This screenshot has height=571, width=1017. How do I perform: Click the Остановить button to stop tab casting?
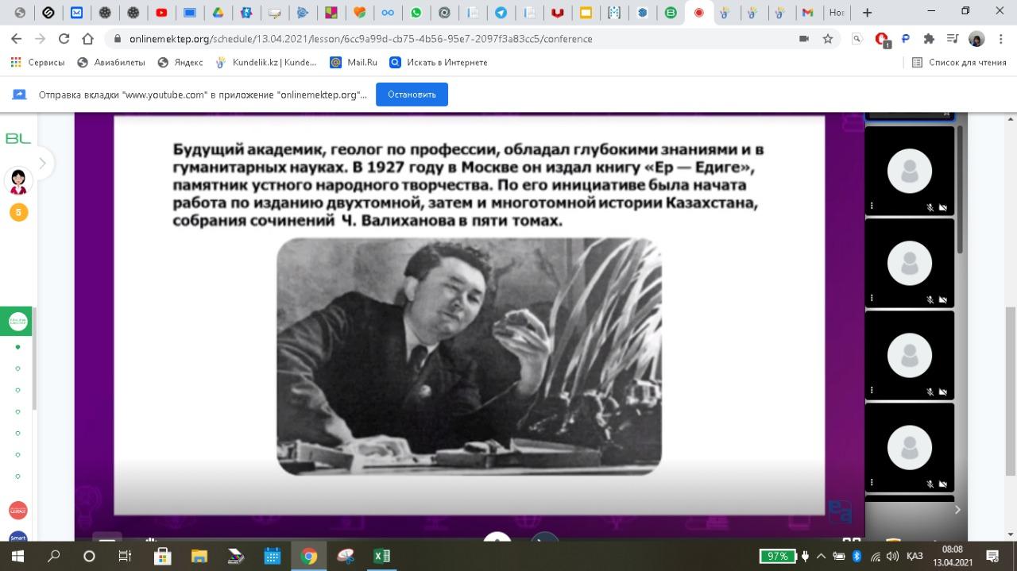pos(412,95)
